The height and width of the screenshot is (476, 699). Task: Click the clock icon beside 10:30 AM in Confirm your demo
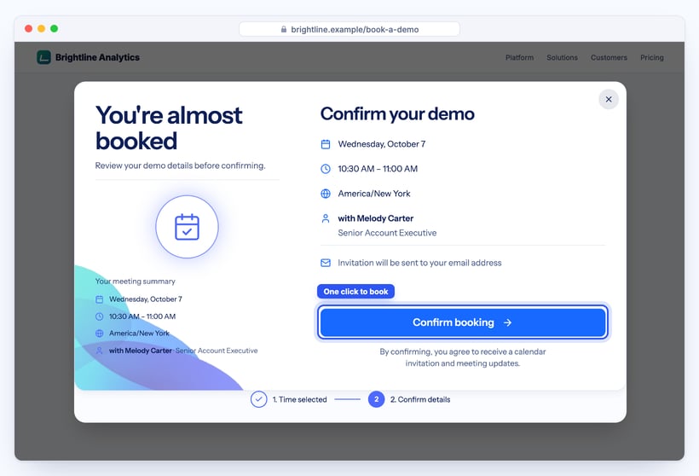[326, 169]
